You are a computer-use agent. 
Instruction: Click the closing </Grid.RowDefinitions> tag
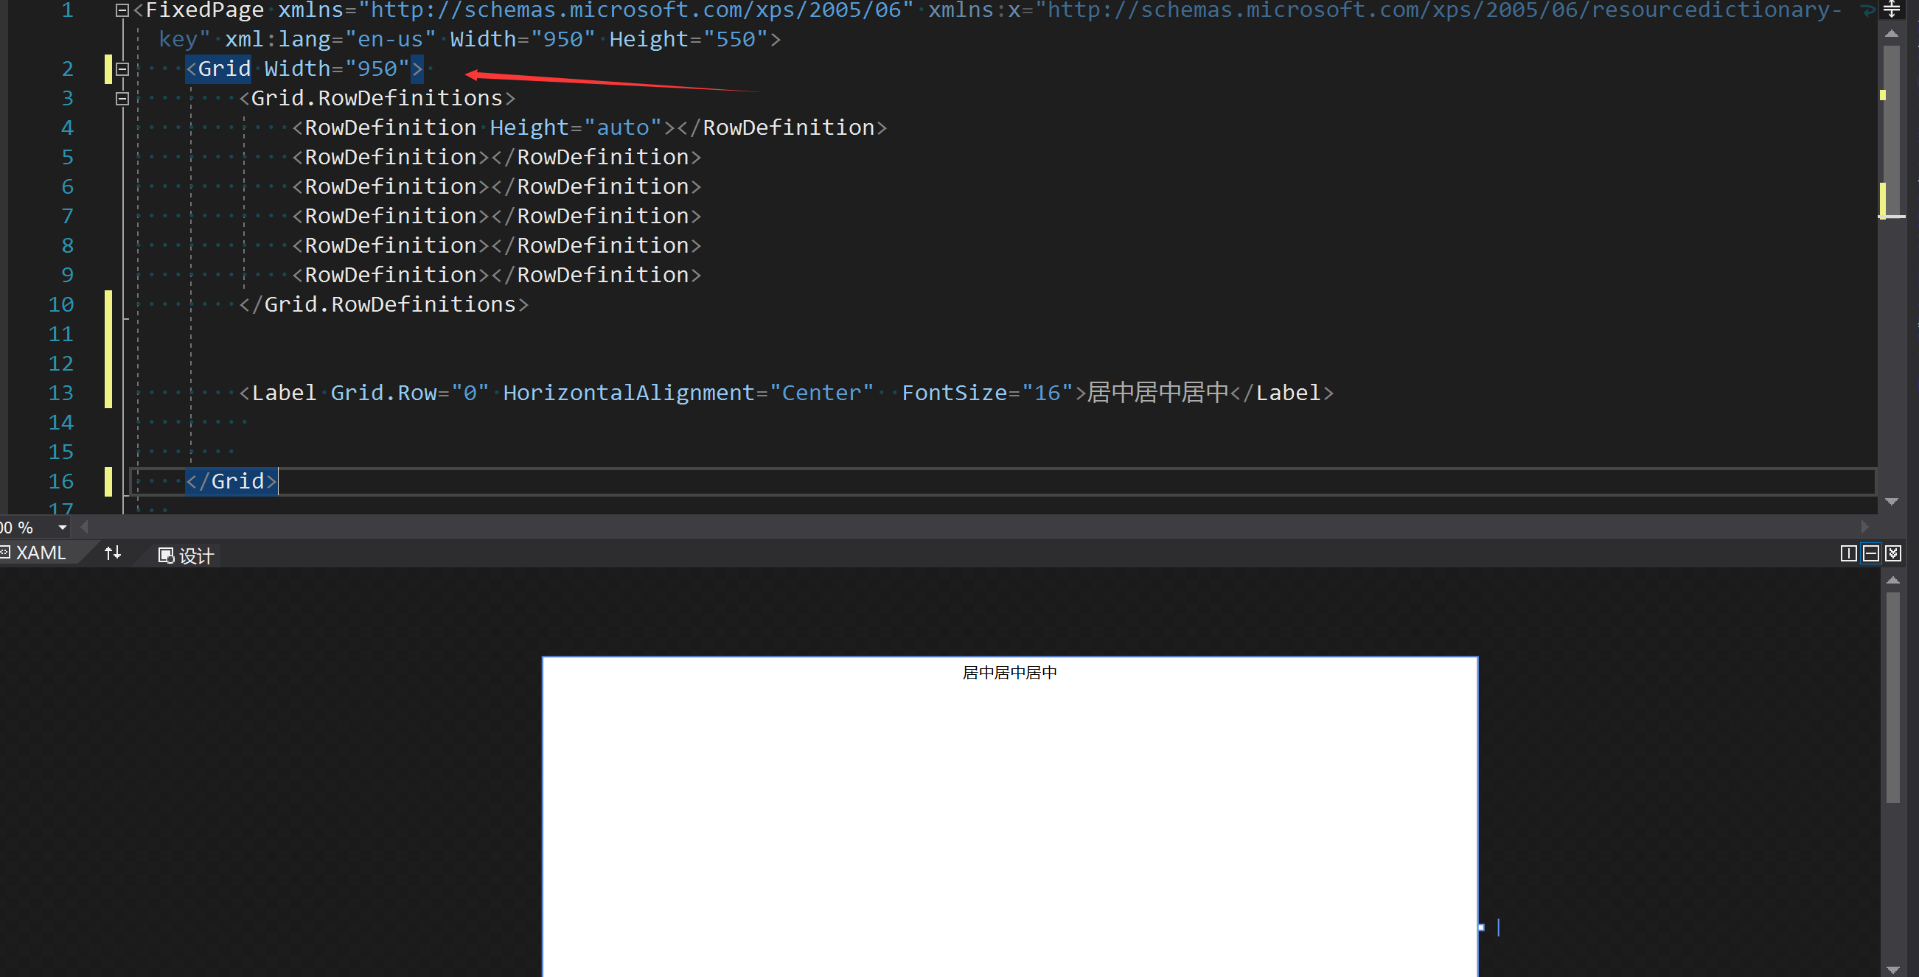click(383, 305)
